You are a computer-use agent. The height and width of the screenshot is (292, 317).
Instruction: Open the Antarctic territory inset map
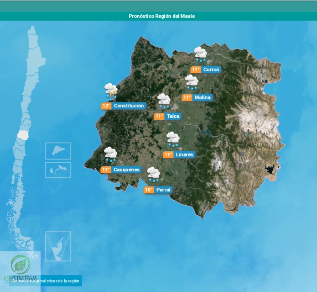coord(58,246)
